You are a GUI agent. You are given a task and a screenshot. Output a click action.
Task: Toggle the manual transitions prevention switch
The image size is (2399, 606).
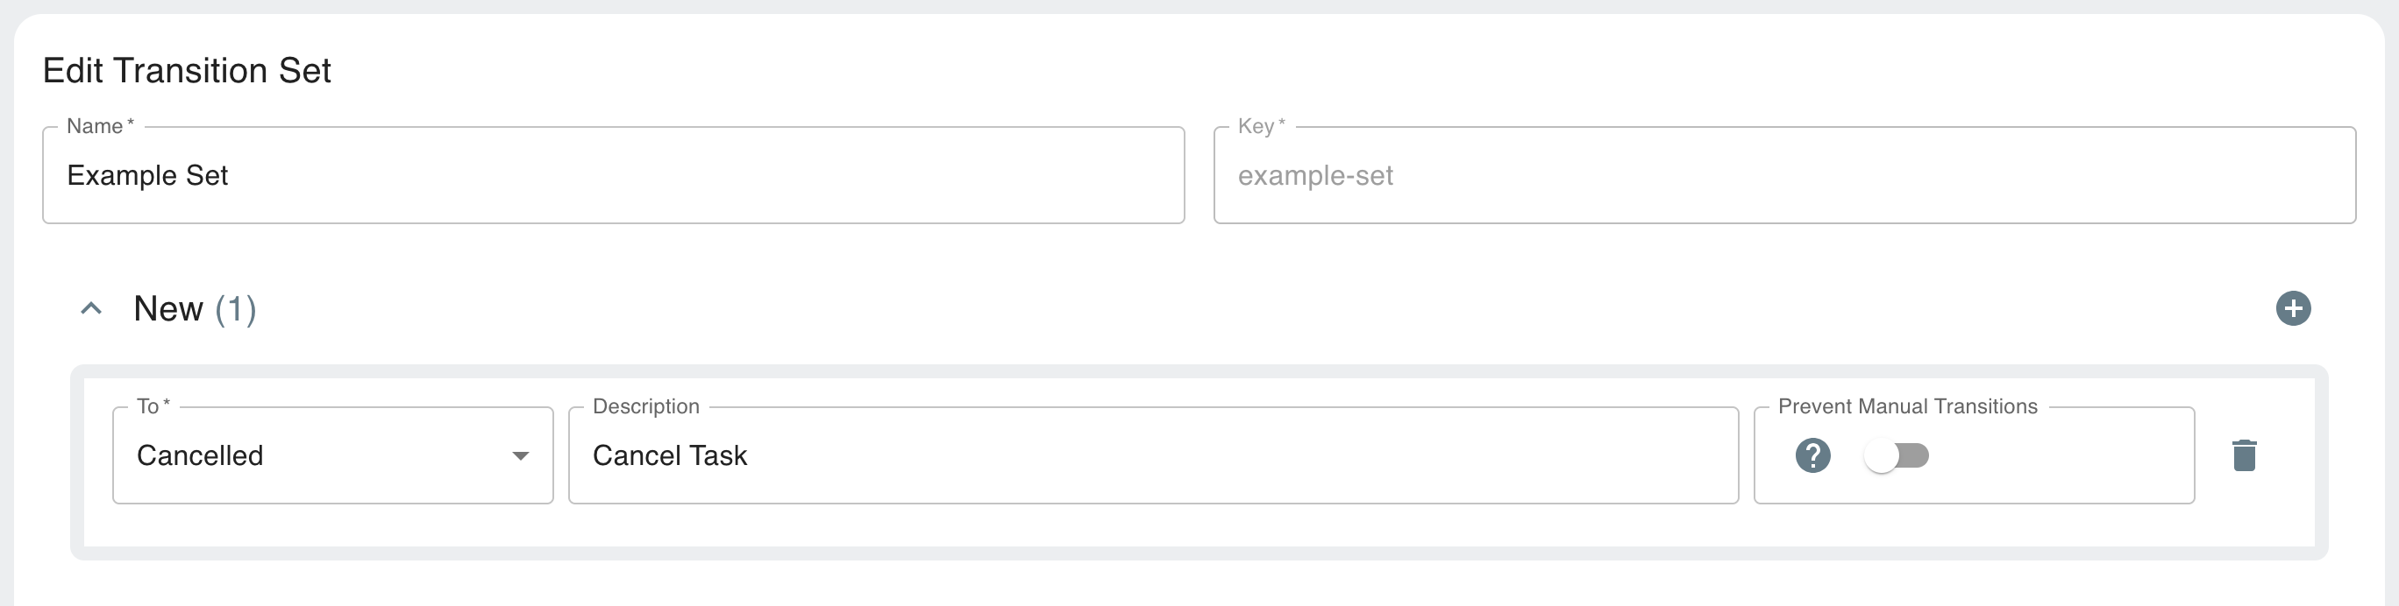pyautogui.click(x=1897, y=455)
